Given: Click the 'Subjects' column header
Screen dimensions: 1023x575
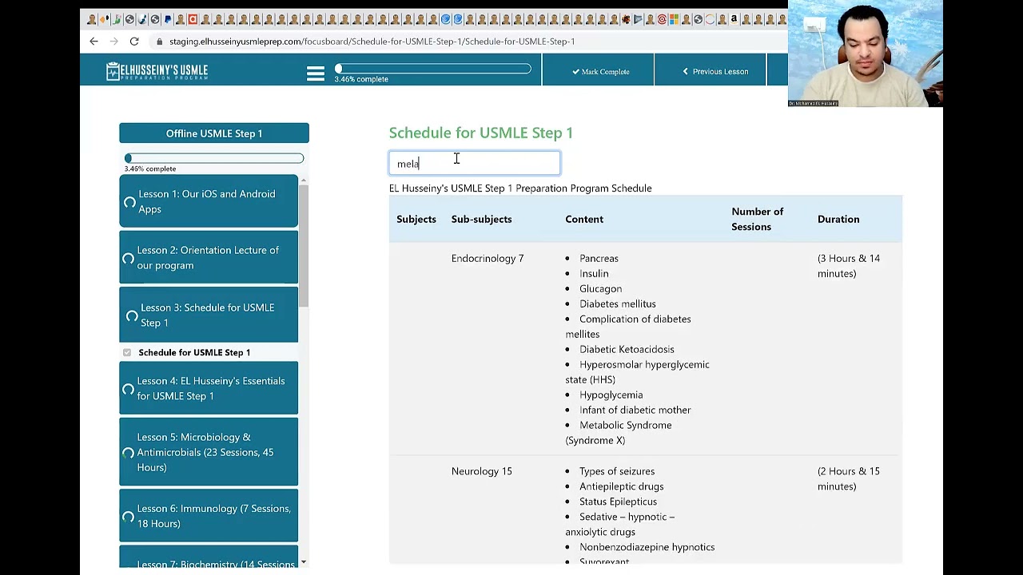Looking at the screenshot, I should 416,219.
